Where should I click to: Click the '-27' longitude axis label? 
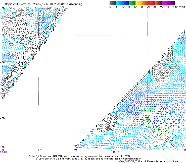point(38,150)
